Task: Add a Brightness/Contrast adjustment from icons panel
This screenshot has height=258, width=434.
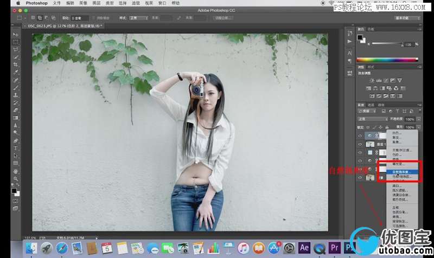Action: [x=372, y=80]
